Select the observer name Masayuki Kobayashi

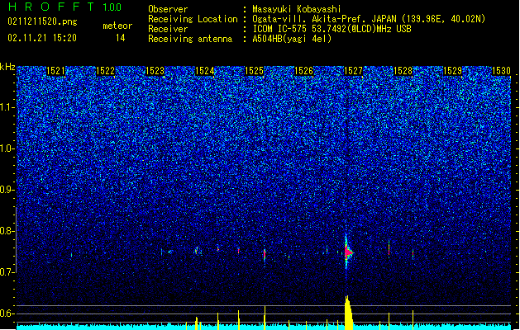pyautogui.click(x=297, y=9)
